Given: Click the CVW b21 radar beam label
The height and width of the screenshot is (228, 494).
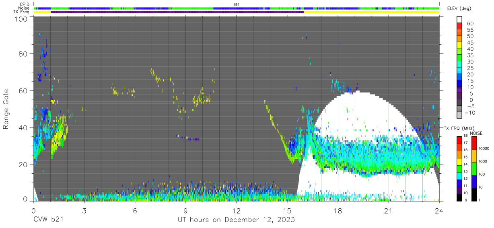Looking at the screenshot, I should point(48,220).
